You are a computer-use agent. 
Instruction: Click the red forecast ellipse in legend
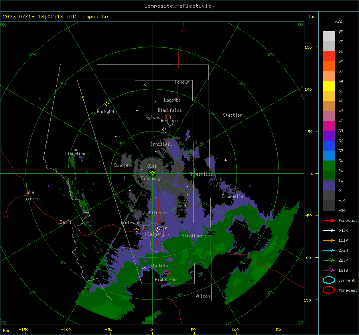point(329,290)
